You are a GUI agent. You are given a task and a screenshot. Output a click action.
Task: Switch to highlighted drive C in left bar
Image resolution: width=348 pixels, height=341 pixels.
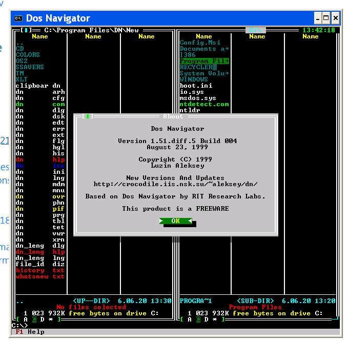tap(34, 319)
